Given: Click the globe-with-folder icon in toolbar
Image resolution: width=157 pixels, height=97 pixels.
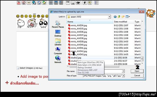Looking at the screenshot, I should click(x=44, y=3).
